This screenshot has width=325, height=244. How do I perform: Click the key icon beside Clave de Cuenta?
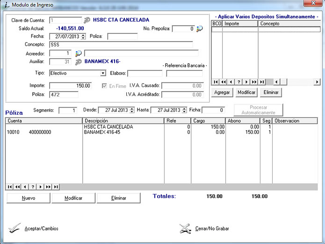point(87,20)
